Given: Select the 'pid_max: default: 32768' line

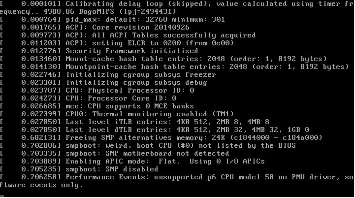Looking at the screenshot, I should 112,20.
